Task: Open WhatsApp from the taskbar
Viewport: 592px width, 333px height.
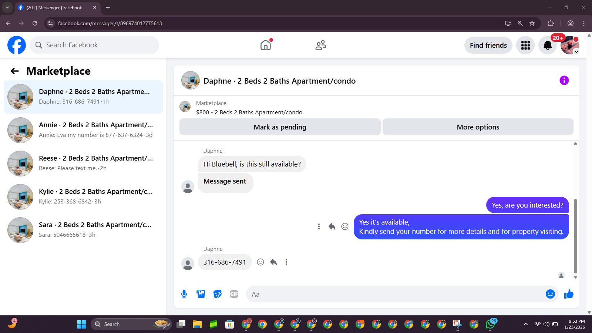Action: (x=490, y=324)
